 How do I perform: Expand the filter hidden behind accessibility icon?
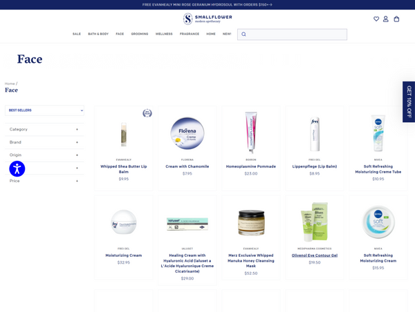pos(44,168)
